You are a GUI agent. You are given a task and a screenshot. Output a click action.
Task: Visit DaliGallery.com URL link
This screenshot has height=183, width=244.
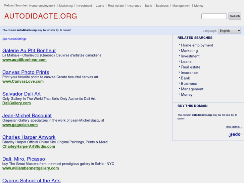tap(16, 103)
